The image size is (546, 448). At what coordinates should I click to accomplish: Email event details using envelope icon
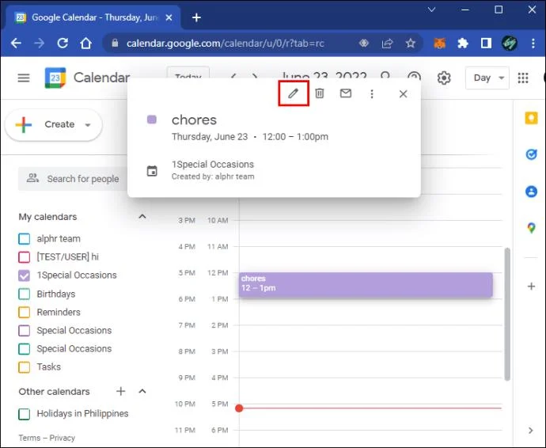coord(346,93)
